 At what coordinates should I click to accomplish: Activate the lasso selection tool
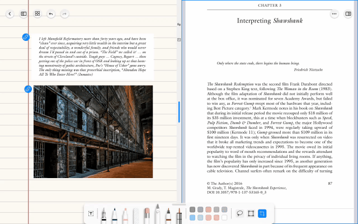coord(240,213)
